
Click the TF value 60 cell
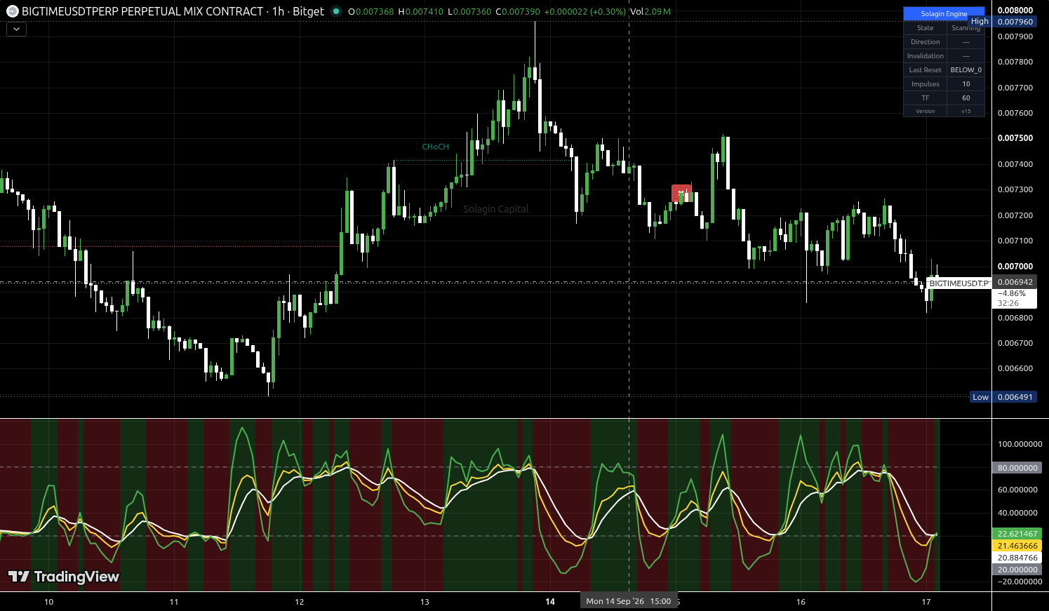(966, 98)
